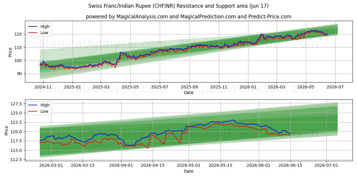This screenshot has height=178, width=357.
Task: Click the '2026-05' date tick label
Action: [306, 87]
